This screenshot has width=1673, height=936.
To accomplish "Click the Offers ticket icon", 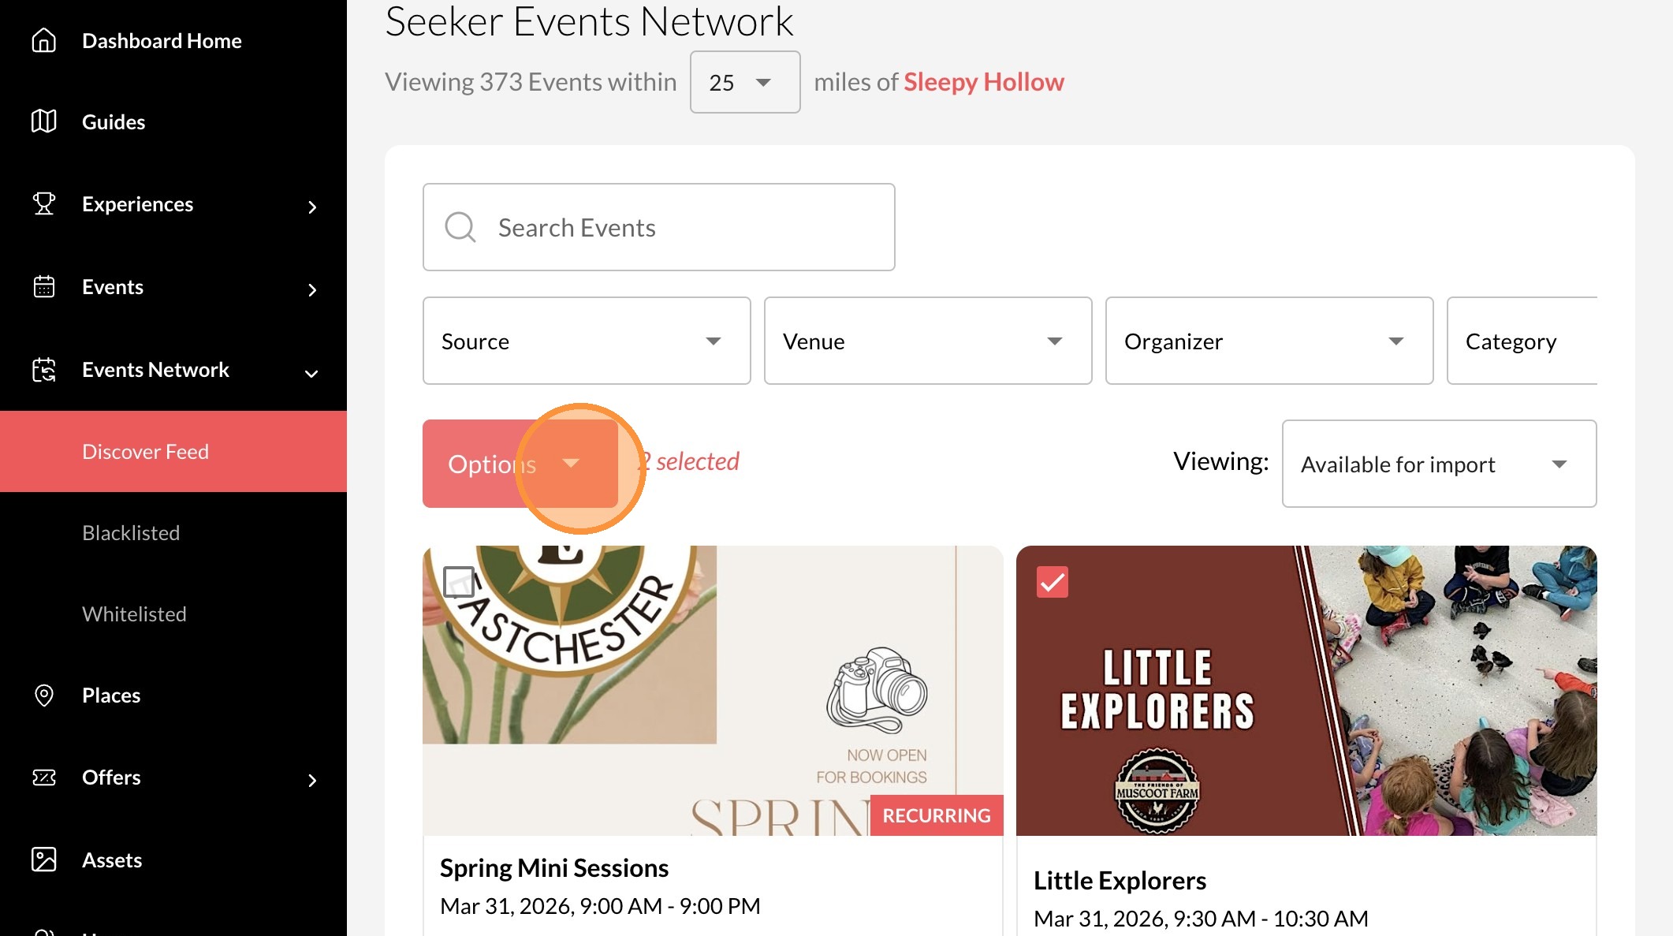I will (x=44, y=778).
